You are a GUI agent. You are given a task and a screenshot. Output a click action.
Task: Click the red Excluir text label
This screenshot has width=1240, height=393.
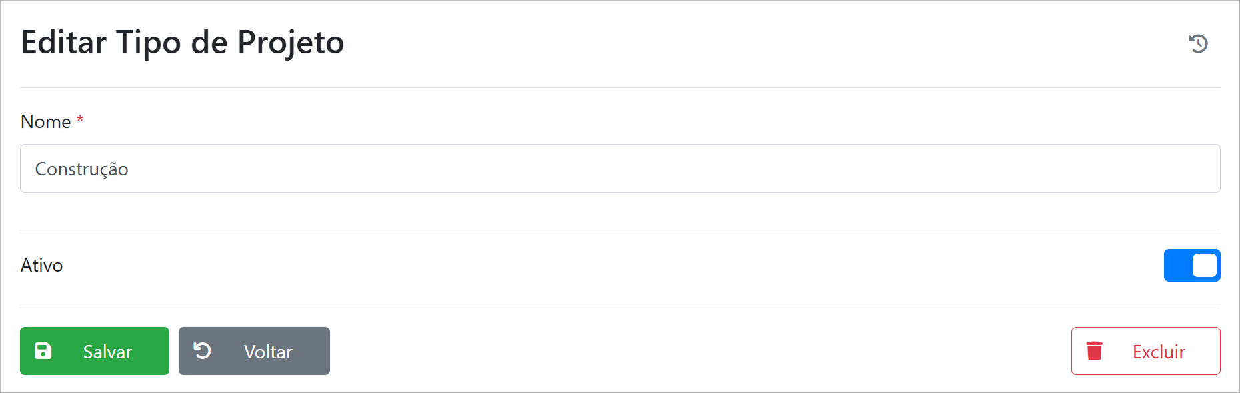(x=1159, y=352)
